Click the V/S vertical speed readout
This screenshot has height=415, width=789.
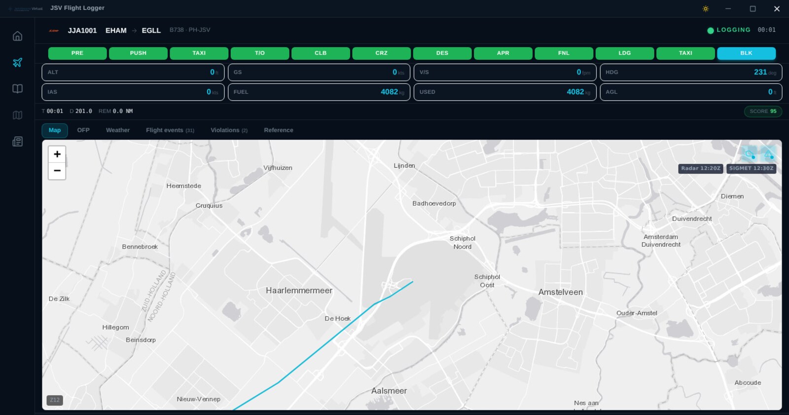pos(505,73)
